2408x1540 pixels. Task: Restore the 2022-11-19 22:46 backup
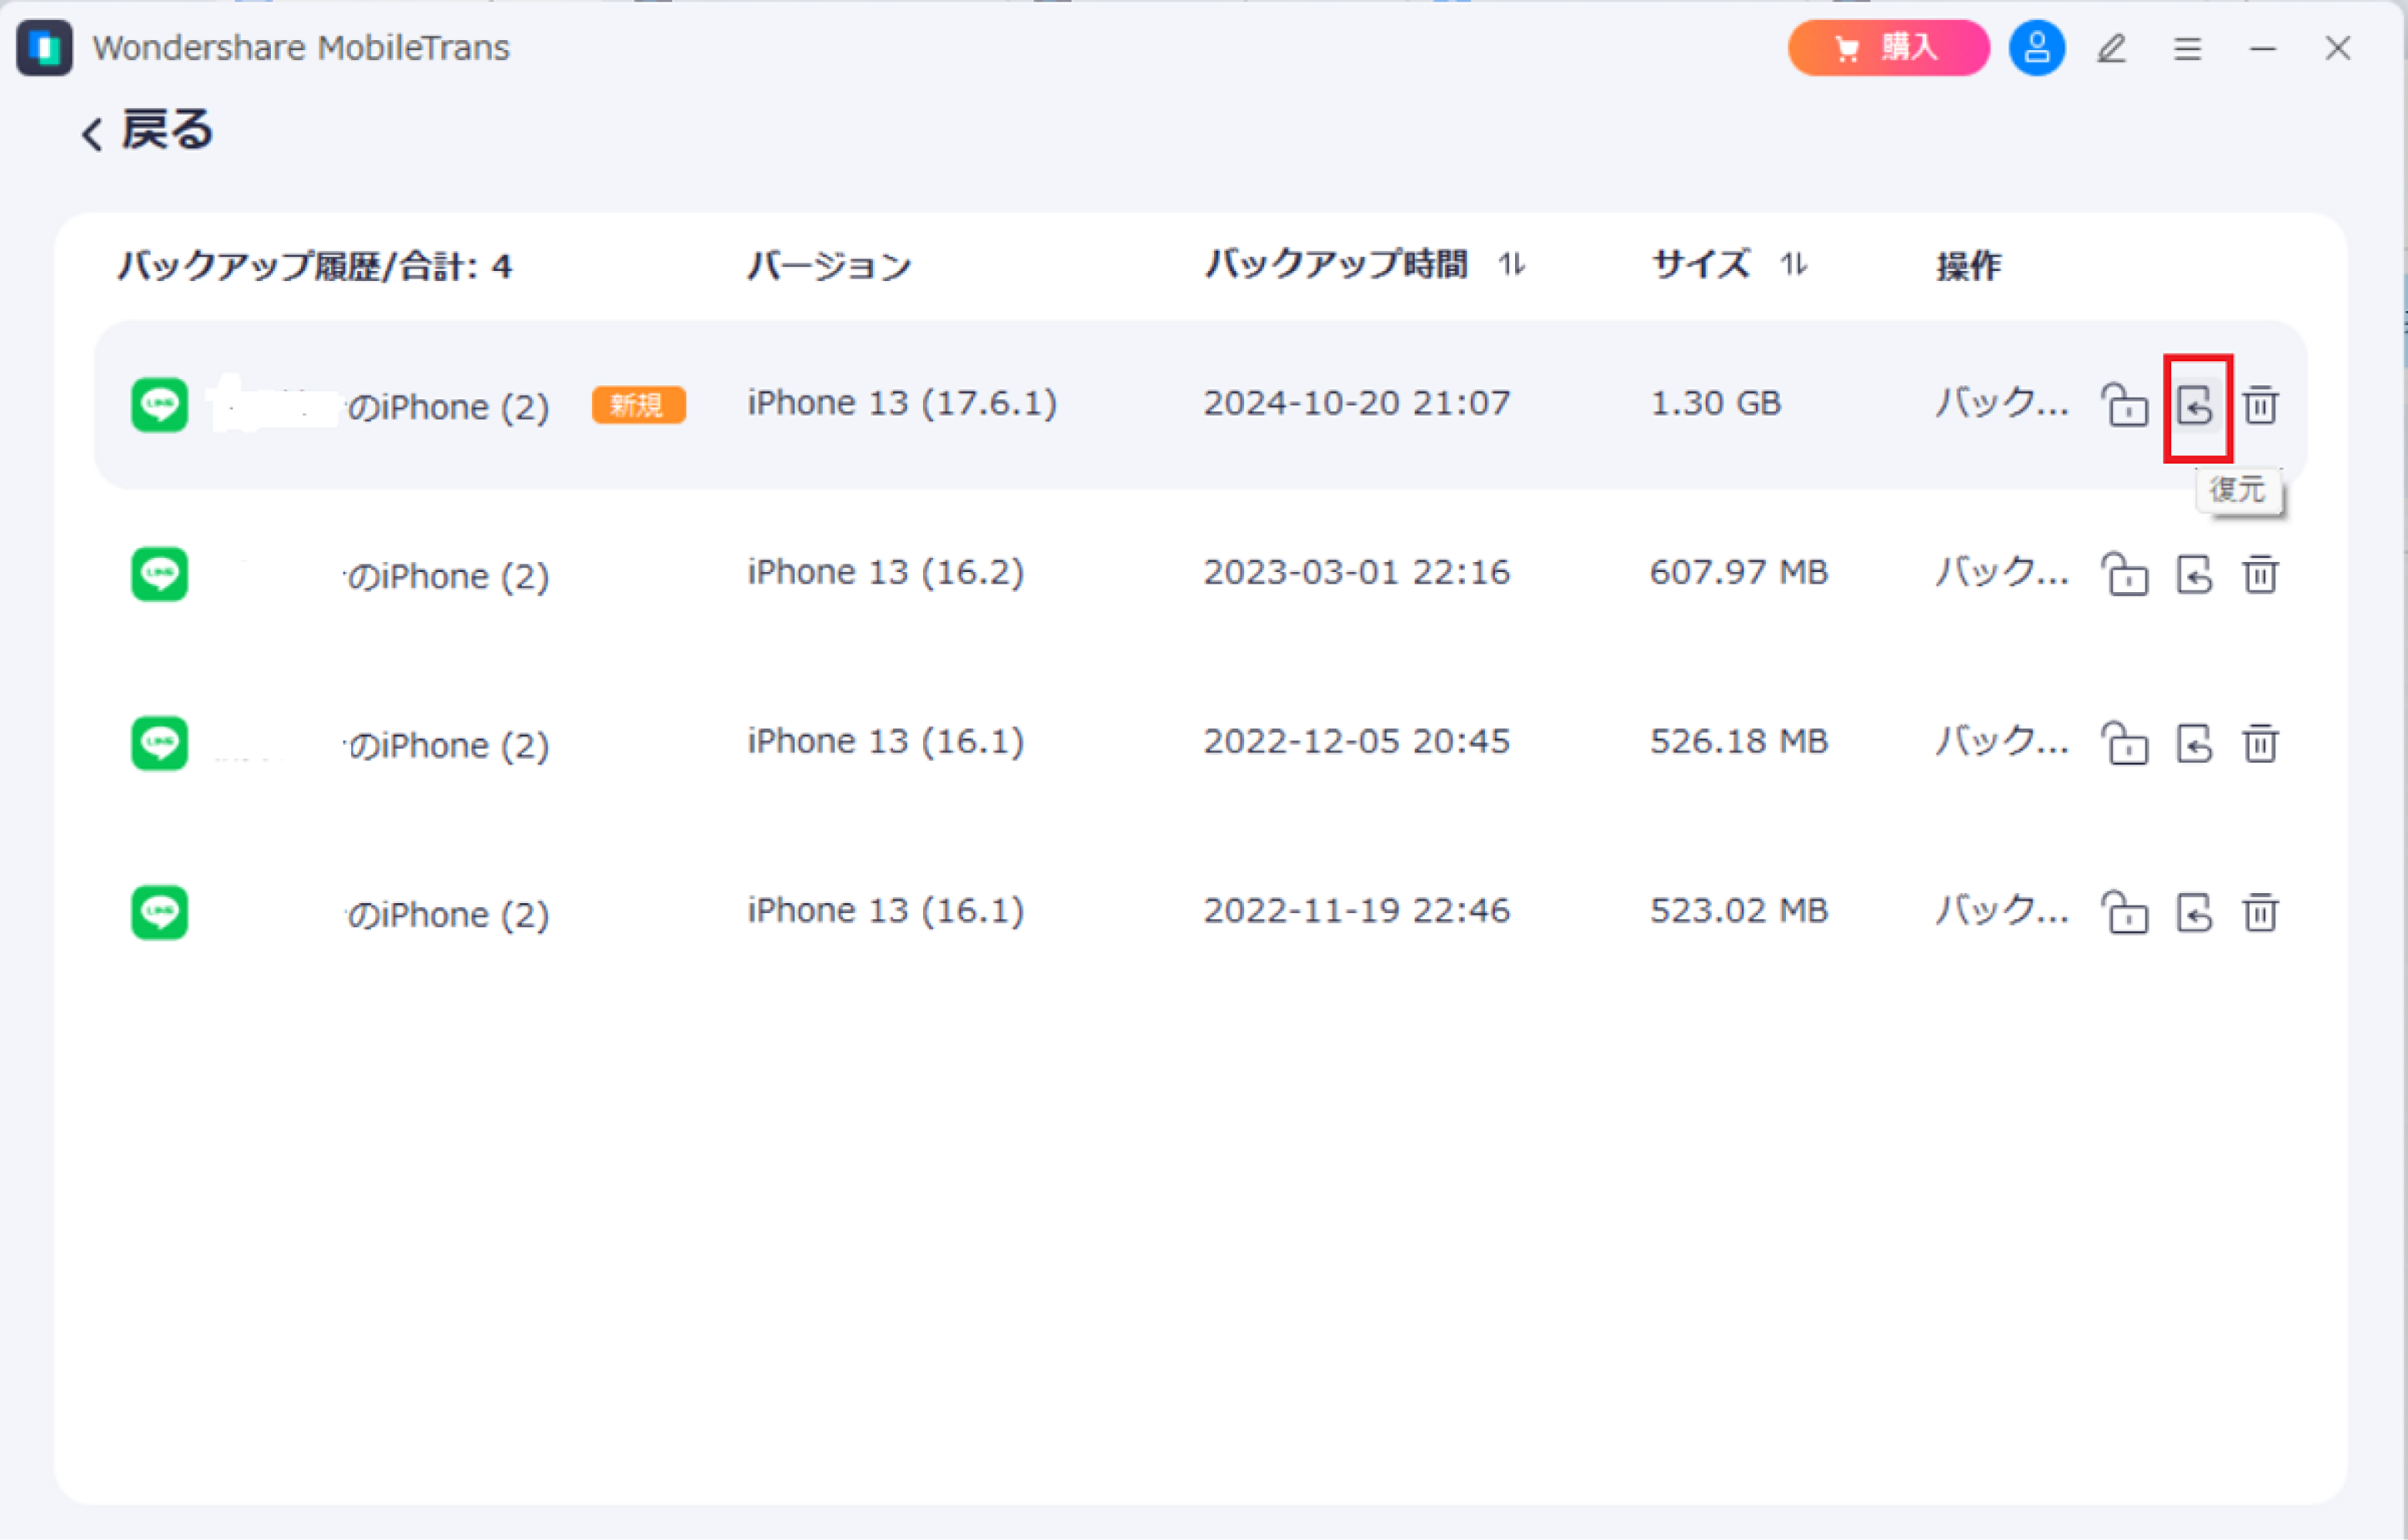2194,913
